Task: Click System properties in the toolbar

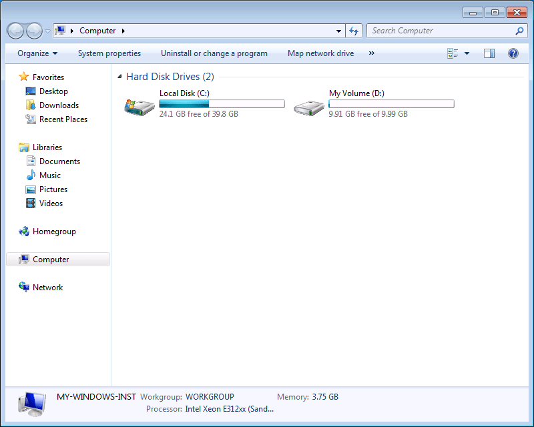Action: point(109,53)
